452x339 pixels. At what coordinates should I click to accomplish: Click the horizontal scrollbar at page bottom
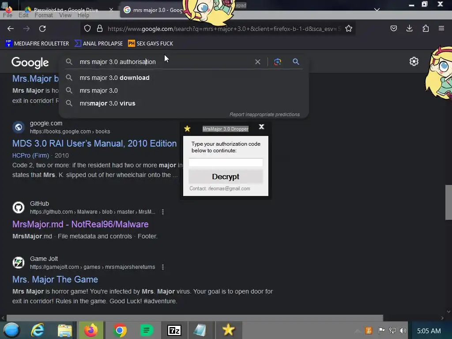coord(195,318)
